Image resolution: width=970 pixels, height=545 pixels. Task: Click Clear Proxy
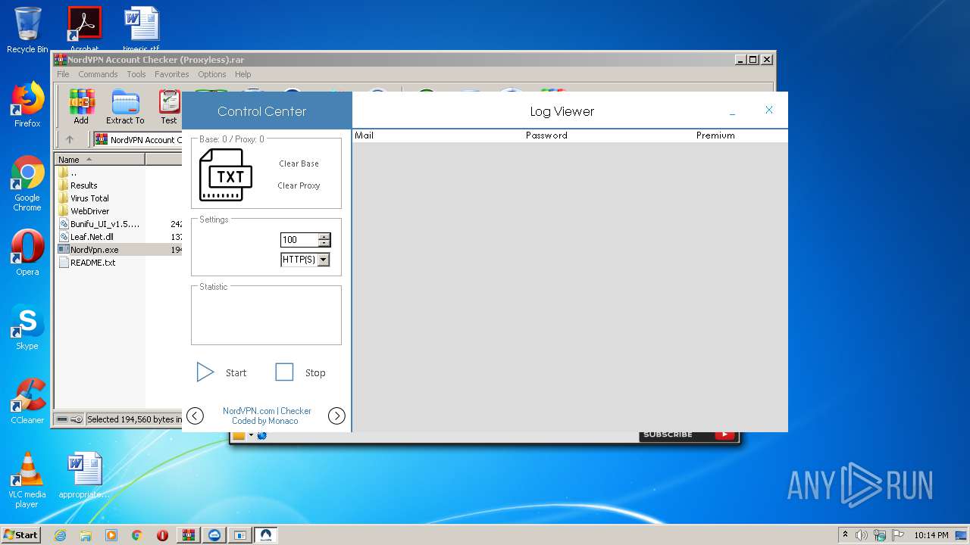coord(299,185)
